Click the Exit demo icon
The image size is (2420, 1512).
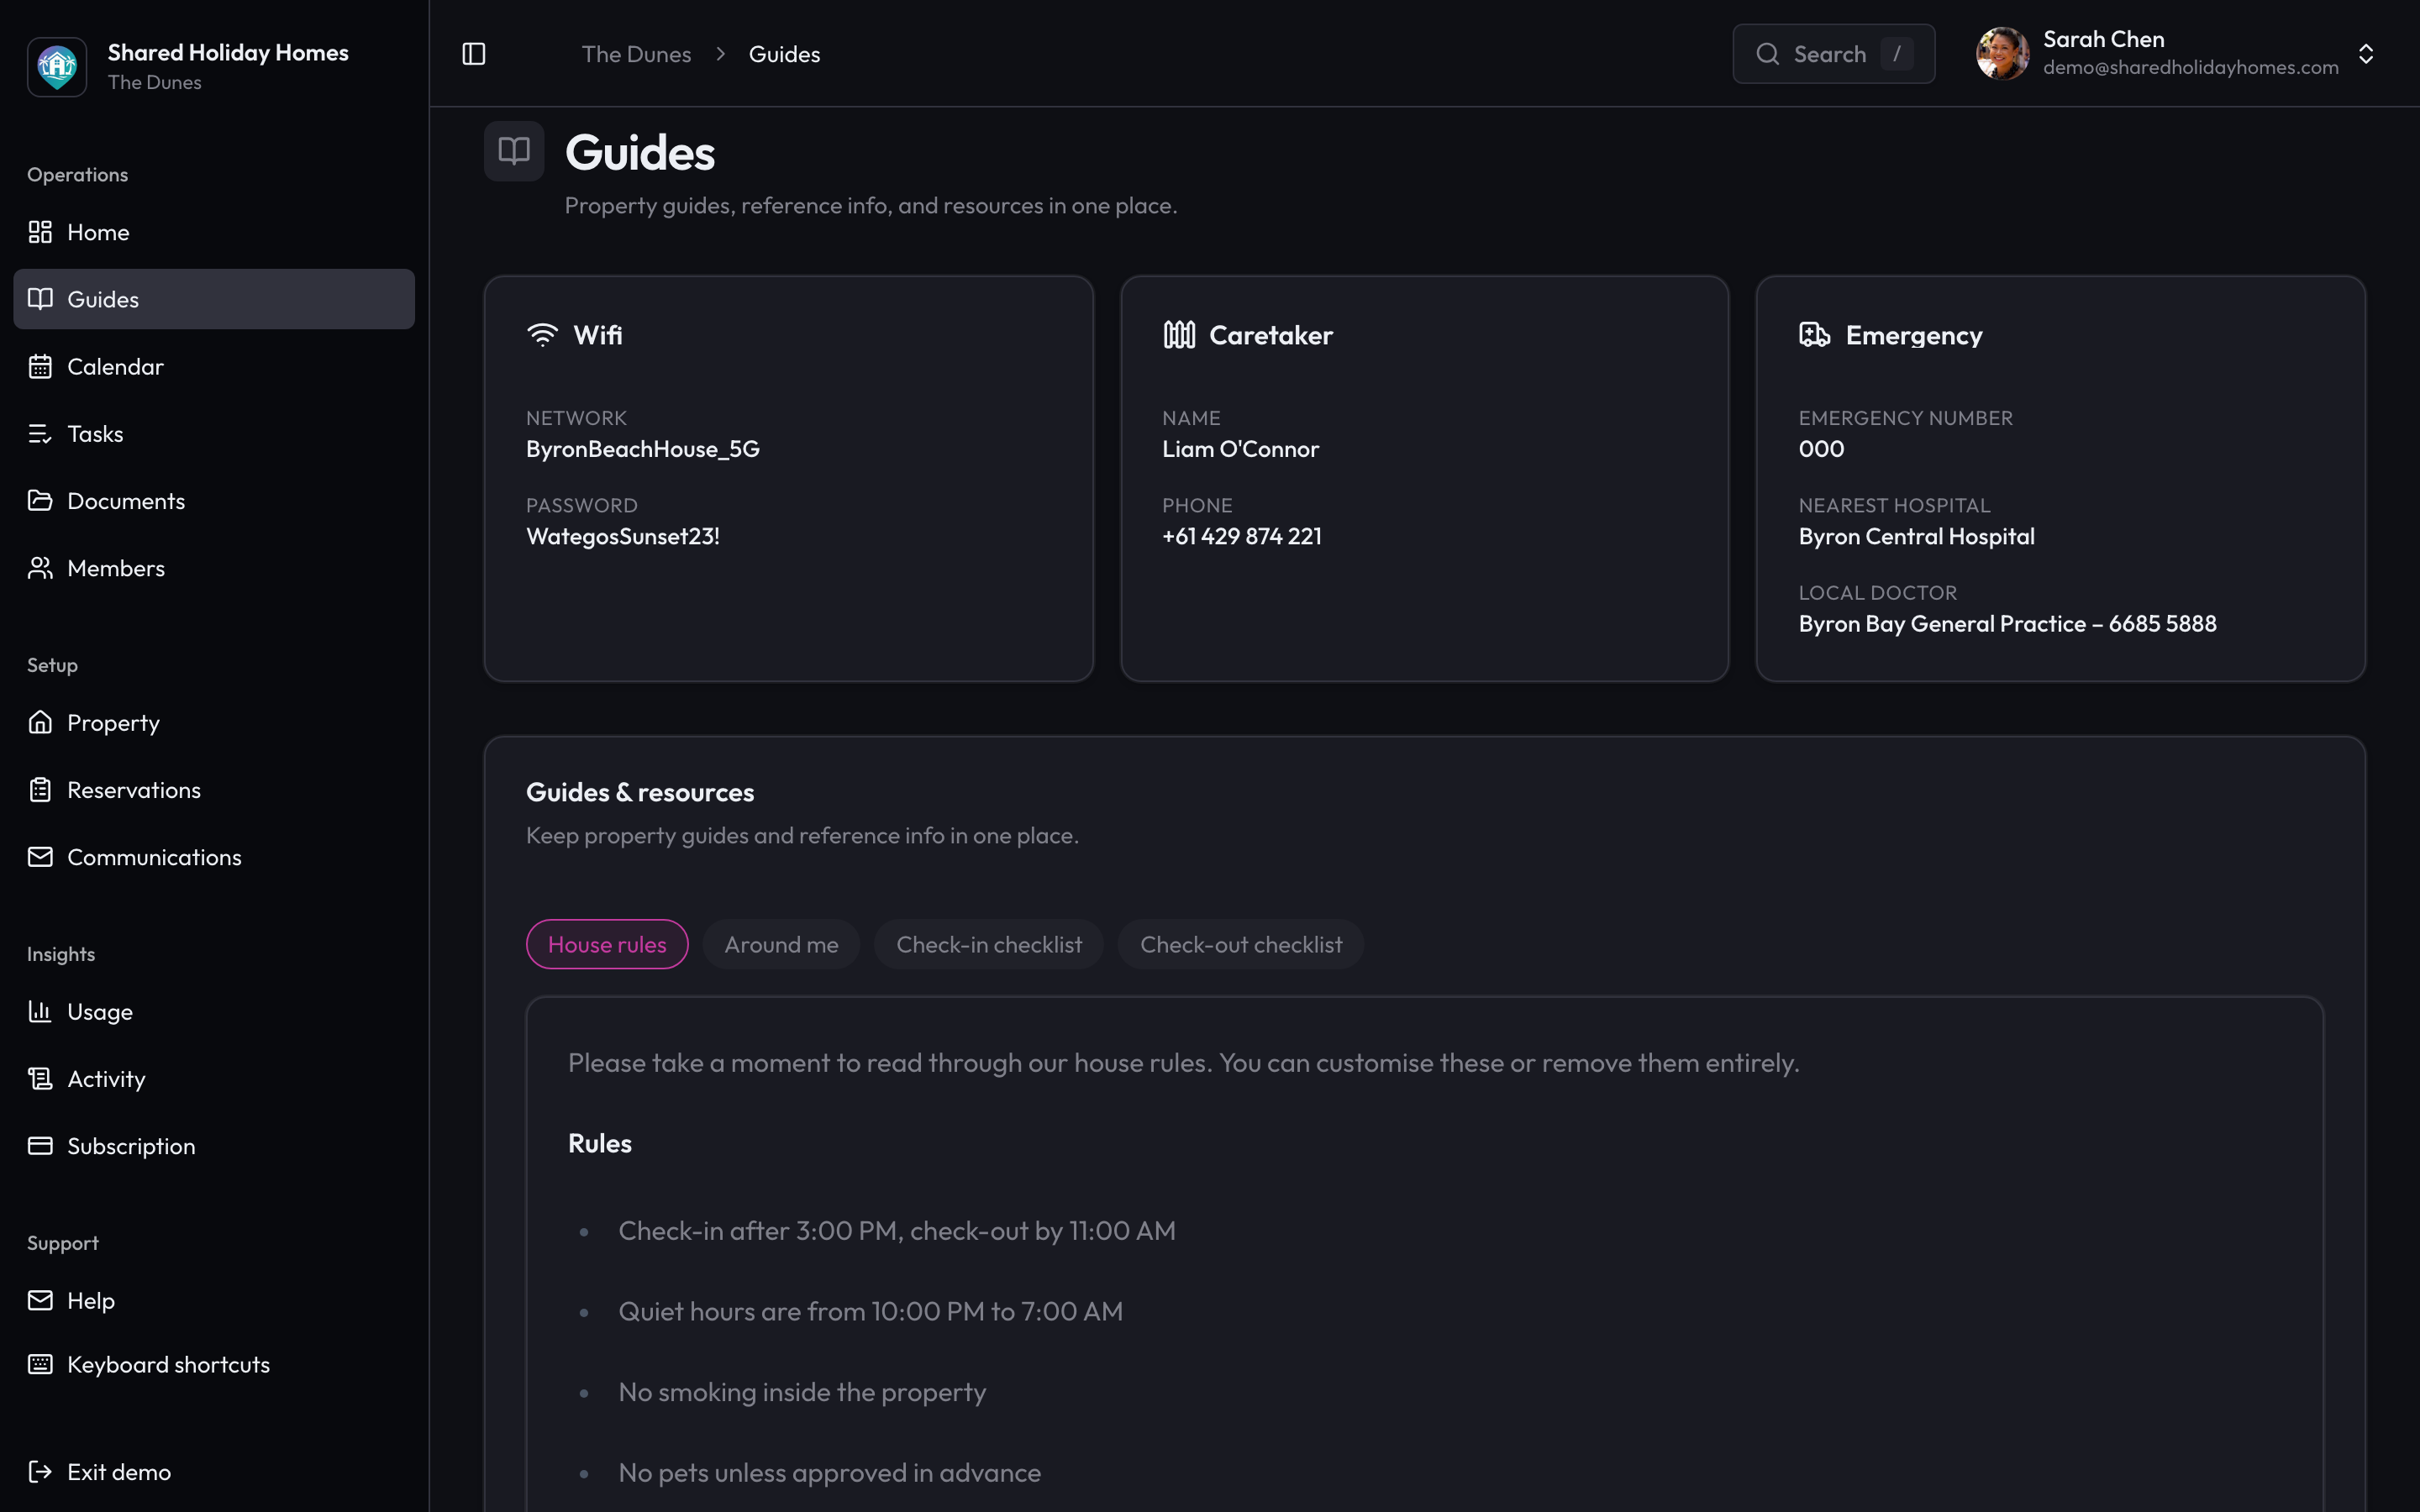pyautogui.click(x=40, y=1471)
